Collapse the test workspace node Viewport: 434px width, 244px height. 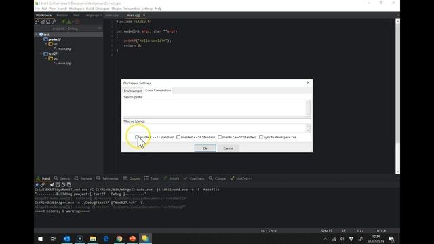(x=37, y=35)
